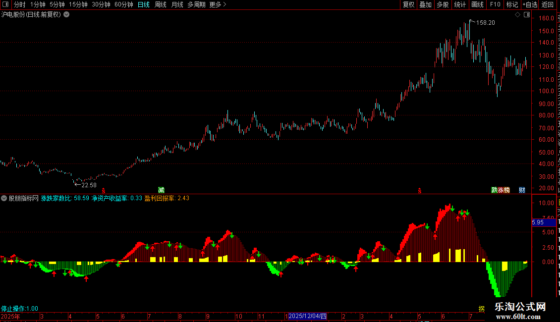Click the yellow 拐 indicator icon

point(481,309)
